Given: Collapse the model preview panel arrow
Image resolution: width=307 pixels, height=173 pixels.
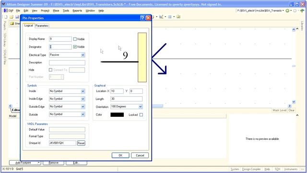Looking at the screenshot, I should 297,115.
